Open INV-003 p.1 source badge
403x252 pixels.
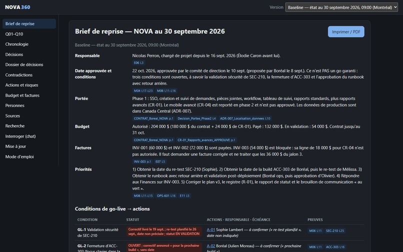coord(142,161)
